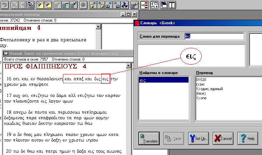Click the note with yellow pencil icon
This screenshot has height=155, width=262.
pyautogui.click(x=134, y=5)
